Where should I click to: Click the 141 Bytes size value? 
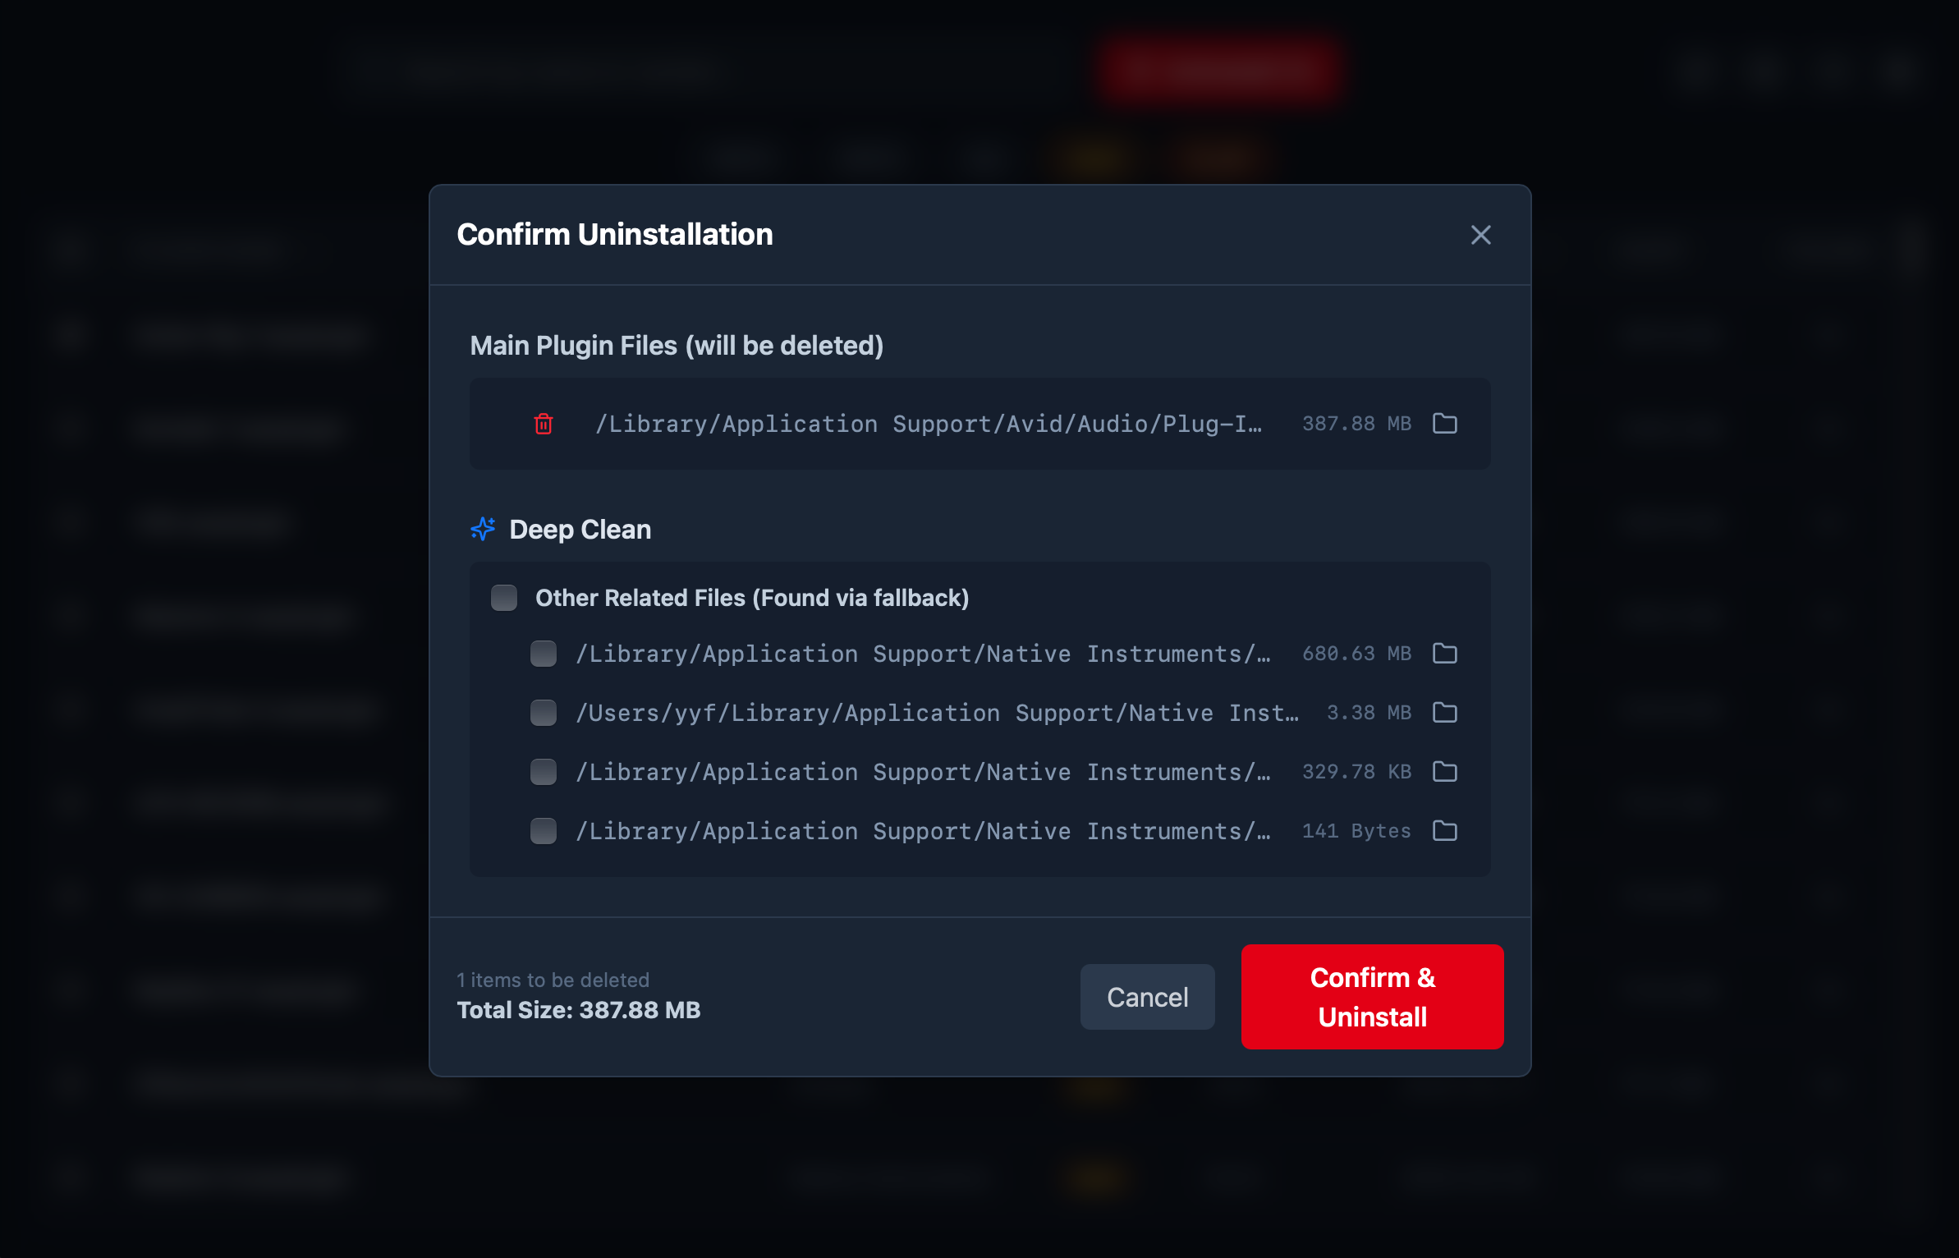click(x=1357, y=831)
